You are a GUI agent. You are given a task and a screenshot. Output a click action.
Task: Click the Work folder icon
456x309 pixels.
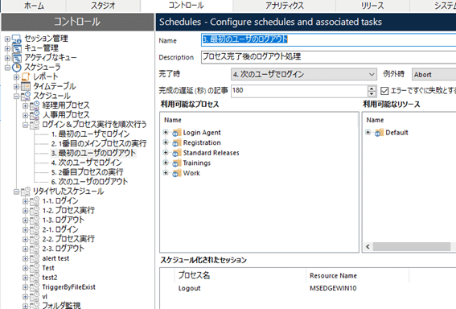pos(176,174)
